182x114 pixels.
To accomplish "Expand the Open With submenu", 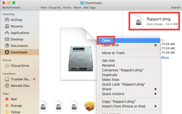I will (156, 45).
